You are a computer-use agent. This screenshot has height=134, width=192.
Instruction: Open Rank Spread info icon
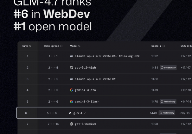(x=61, y=46)
